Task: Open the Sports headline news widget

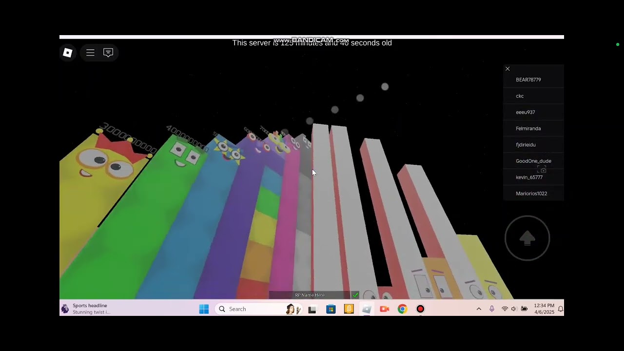Action: click(86, 309)
